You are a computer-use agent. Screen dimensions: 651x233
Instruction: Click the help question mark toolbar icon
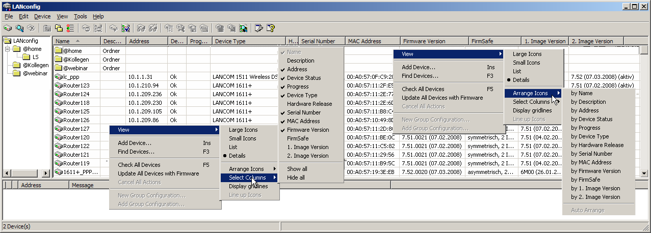coord(271,28)
